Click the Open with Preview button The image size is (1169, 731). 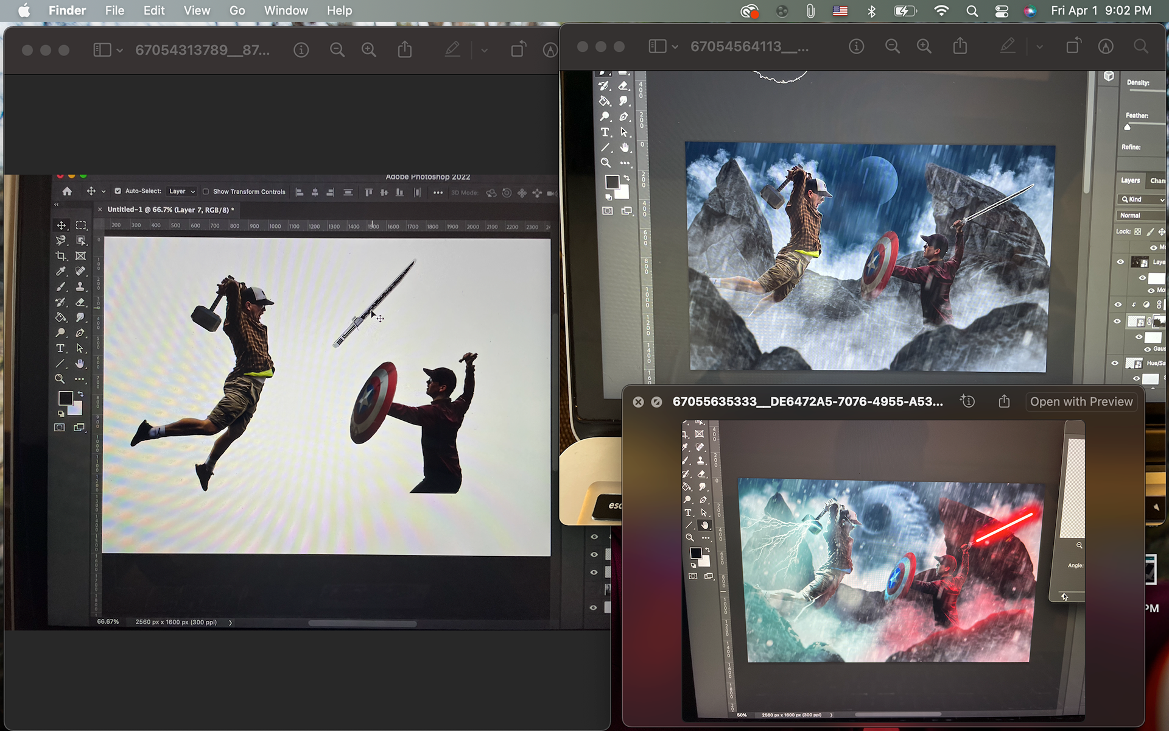[1081, 401]
